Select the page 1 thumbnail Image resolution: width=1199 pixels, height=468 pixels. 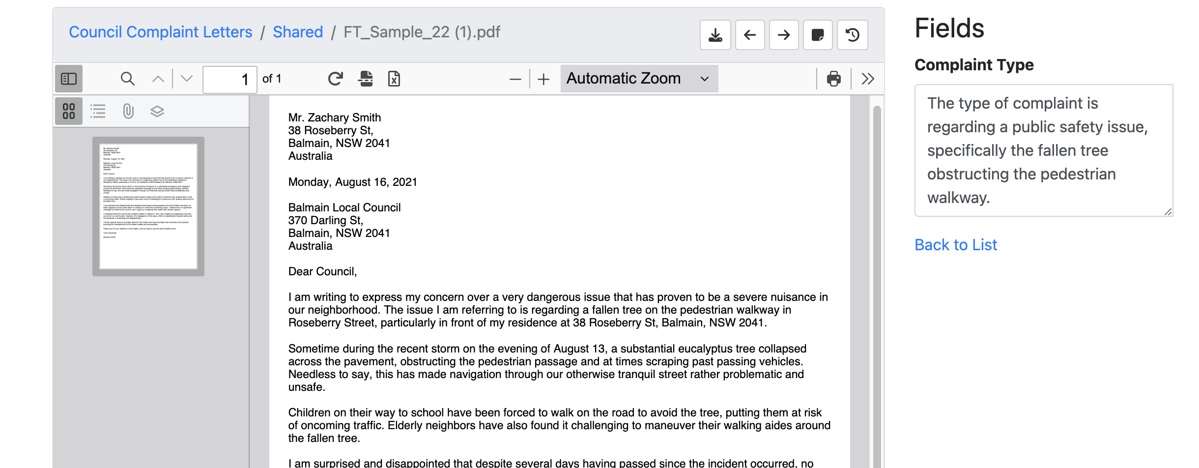click(x=146, y=205)
